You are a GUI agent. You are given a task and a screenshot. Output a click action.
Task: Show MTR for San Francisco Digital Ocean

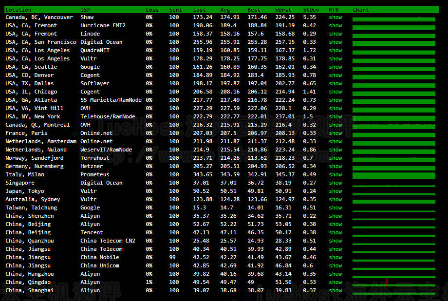[335, 42]
